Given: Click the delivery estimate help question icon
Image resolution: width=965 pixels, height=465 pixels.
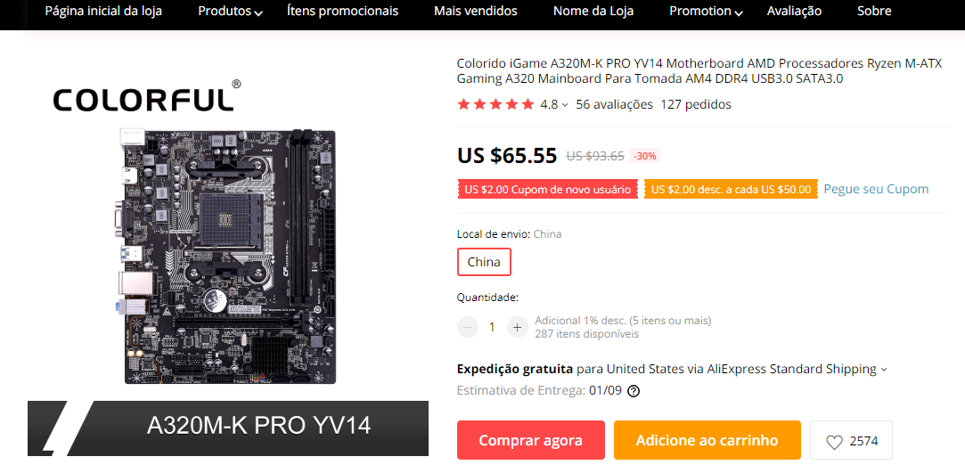Looking at the screenshot, I should (633, 390).
